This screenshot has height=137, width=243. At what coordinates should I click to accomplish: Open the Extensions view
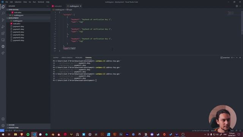click(x=3, y=33)
